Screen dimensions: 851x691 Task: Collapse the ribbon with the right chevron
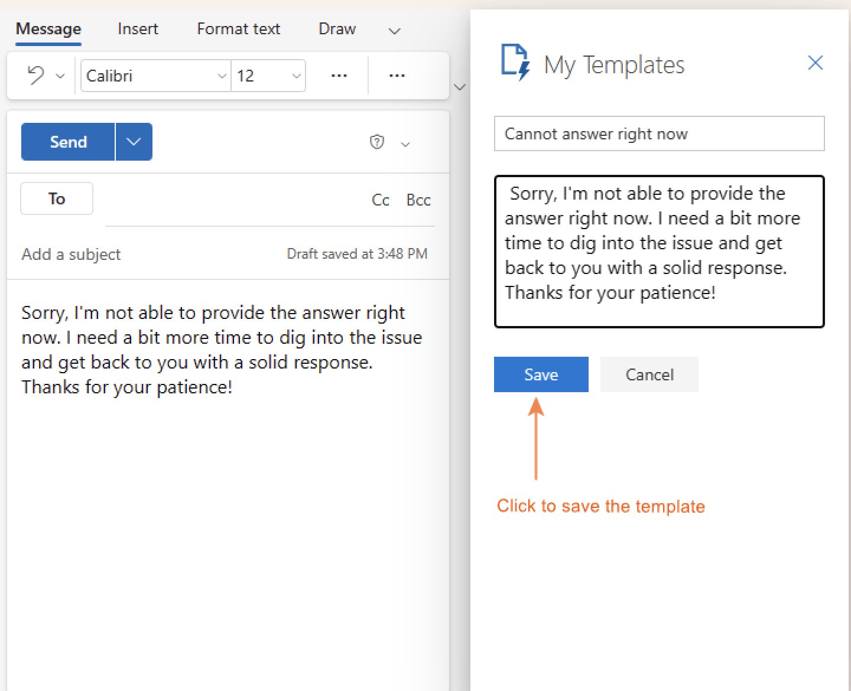[459, 87]
